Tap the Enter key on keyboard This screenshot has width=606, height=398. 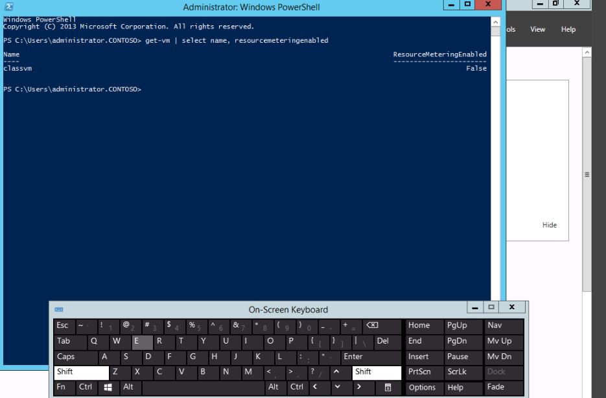coord(371,357)
